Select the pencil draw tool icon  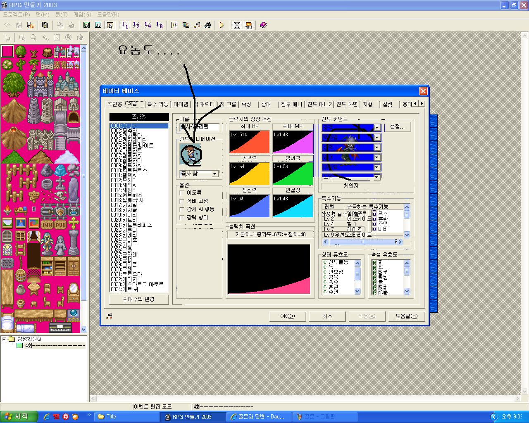[45, 38]
